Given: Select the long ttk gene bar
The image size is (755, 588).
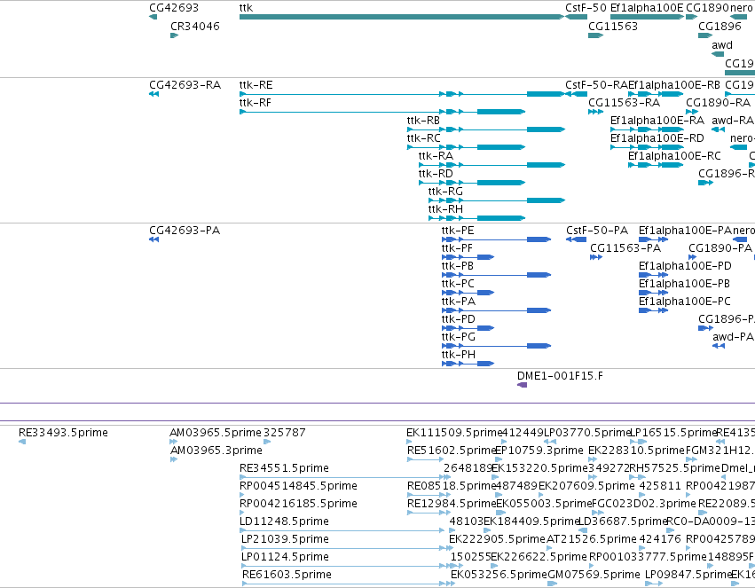Looking at the screenshot, I should pyautogui.click(x=402, y=18).
